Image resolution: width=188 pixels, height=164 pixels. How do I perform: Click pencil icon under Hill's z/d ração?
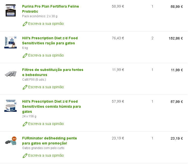point(25,56)
